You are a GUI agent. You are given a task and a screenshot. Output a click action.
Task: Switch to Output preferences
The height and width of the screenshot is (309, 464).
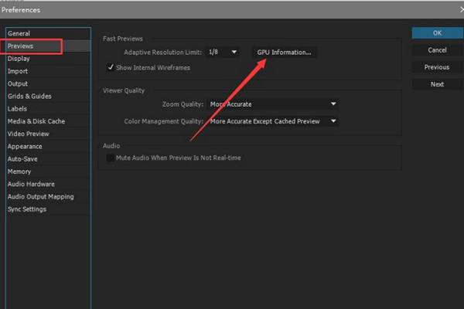18,83
